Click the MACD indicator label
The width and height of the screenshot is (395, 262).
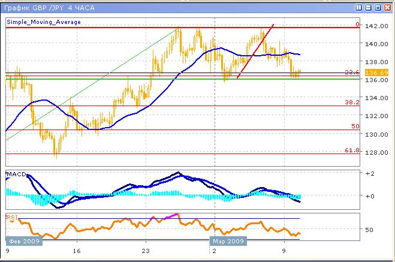(x=16, y=174)
